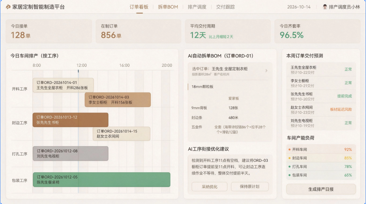The height and width of the screenshot is (204, 366).
Task: Select the current-time marker on the timeline
Action: [78, 71]
